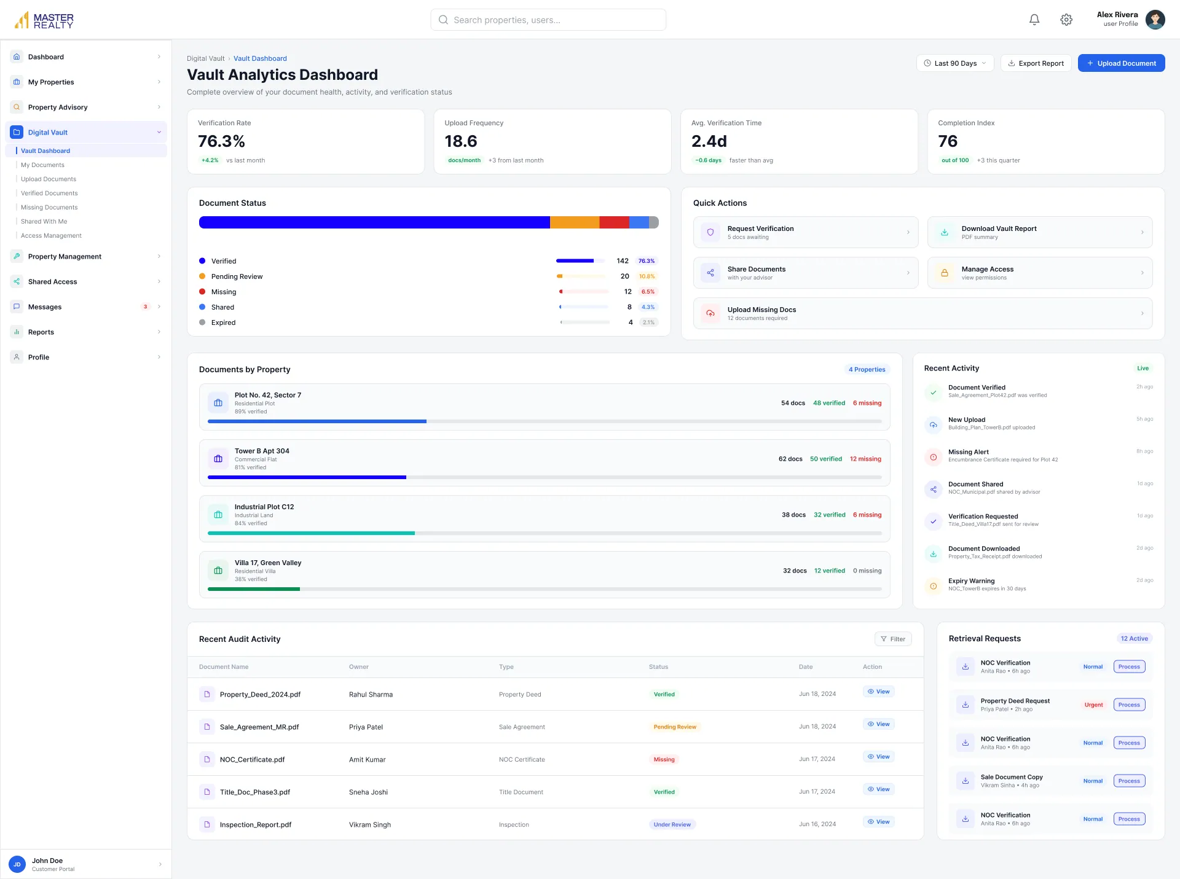Click Tower B Apt 304 progress bar
The image size is (1180, 879).
click(x=545, y=477)
